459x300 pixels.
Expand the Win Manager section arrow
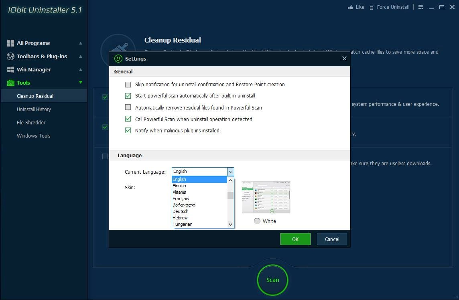(x=81, y=70)
